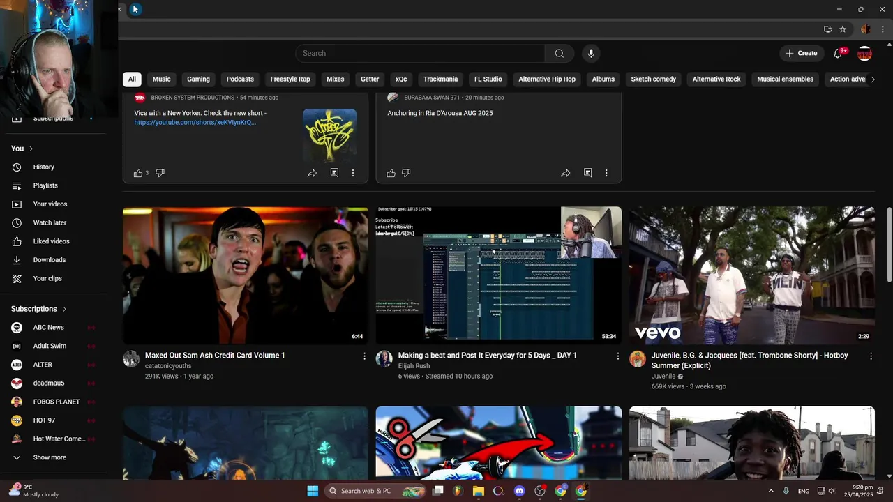Click catatonicyouths channel avatar
Viewport: 893px width, 502px height.
coord(131,359)
